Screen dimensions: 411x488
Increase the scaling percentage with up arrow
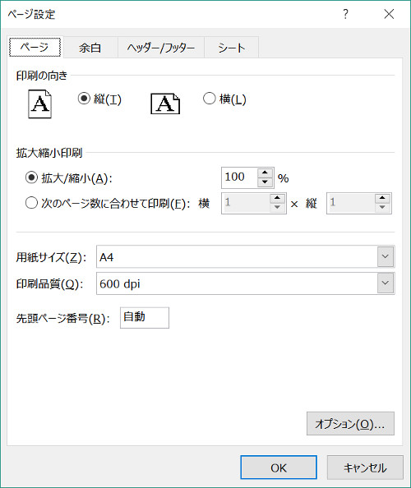(x=265, y=173)
